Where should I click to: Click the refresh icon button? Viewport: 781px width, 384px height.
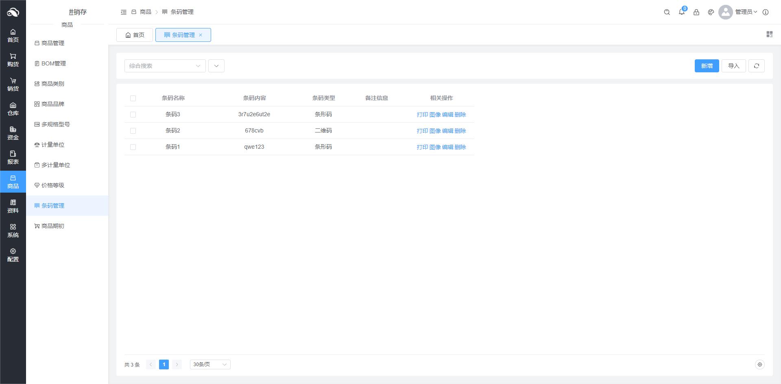point(756,66)
